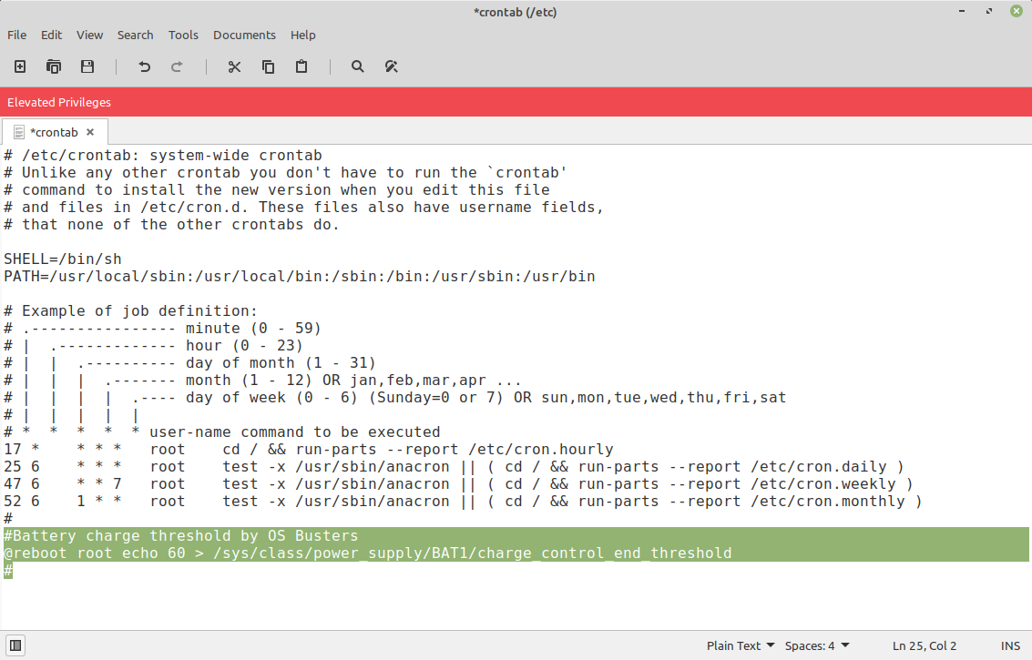Click the /etc/cron.weekly job line
The image size is (1032, 660).
click(459, 483)
